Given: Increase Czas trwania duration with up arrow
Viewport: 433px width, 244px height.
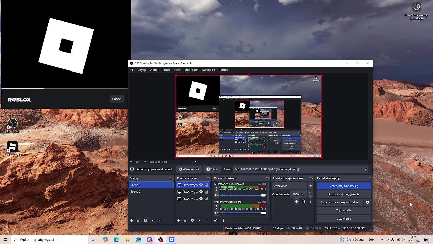Looking at the screenshot, I should click(x=310, y=192).
